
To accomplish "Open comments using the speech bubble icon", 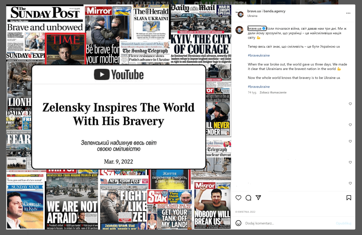I will [249, 198].
